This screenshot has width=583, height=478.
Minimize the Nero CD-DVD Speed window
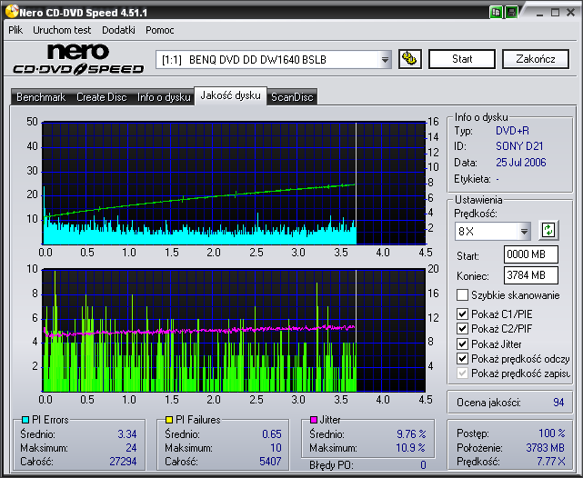pos(540,13)
